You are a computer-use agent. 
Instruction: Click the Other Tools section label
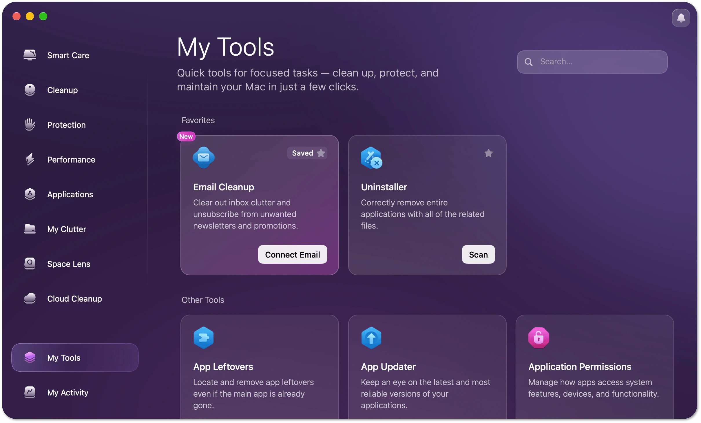coord(203,300)
